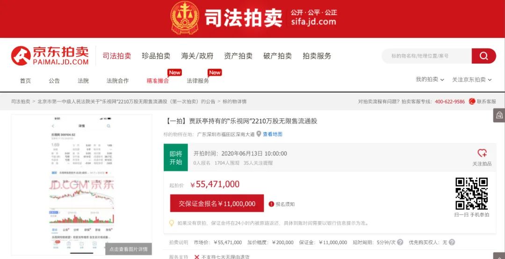Image resolution: width=505 pixels, height=259 pixels.
Task: Open the 珍品拍卖 navigation tab
Action: point(156,56)
